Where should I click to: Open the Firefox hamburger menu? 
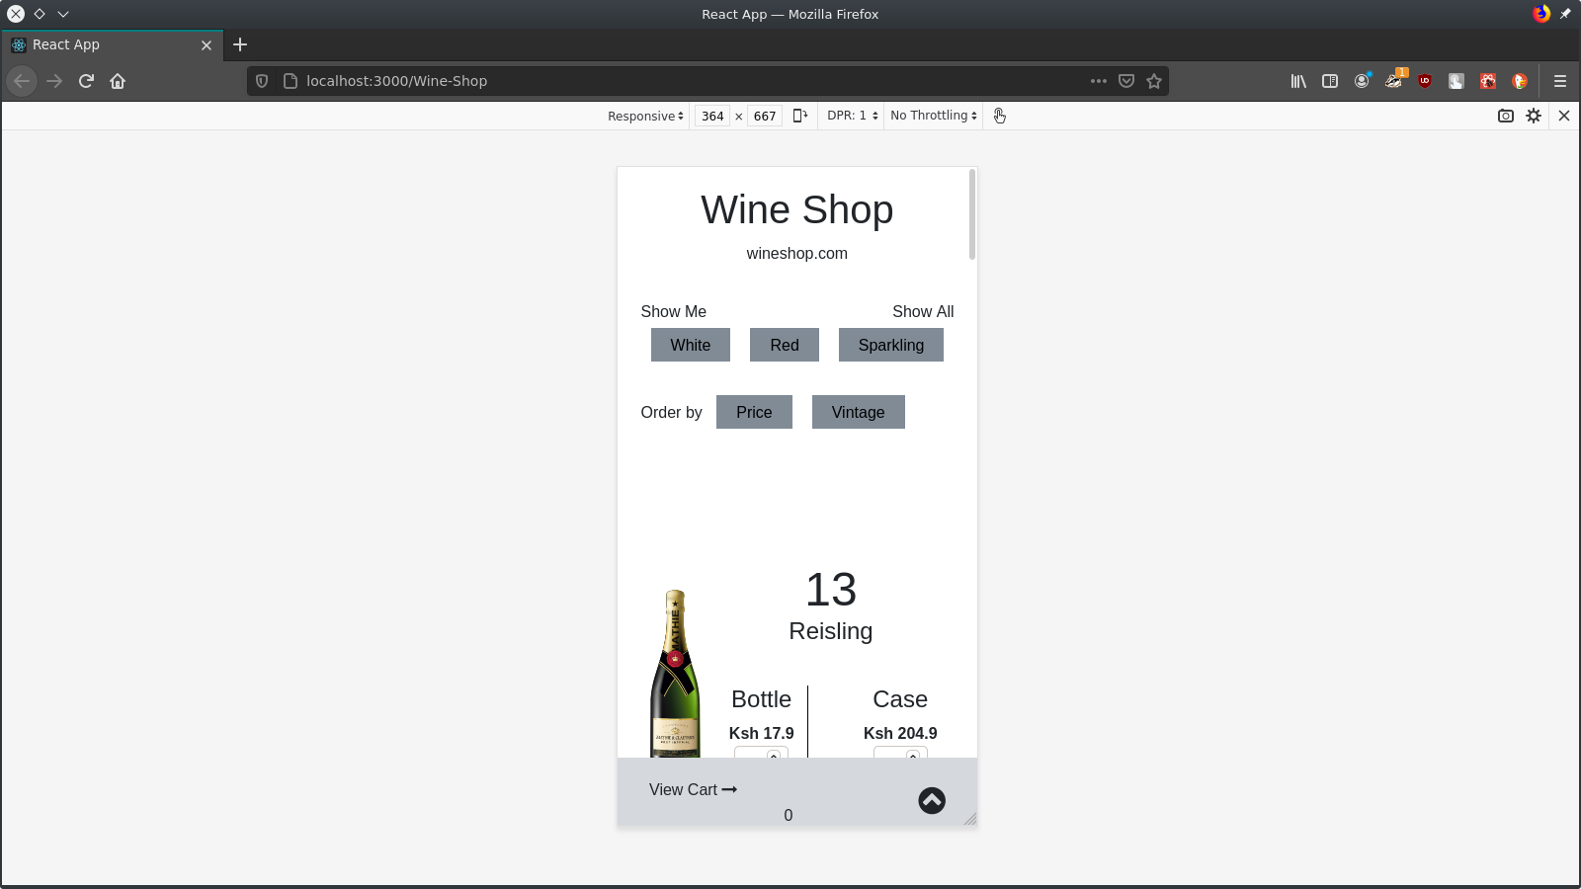point(1559,81)
